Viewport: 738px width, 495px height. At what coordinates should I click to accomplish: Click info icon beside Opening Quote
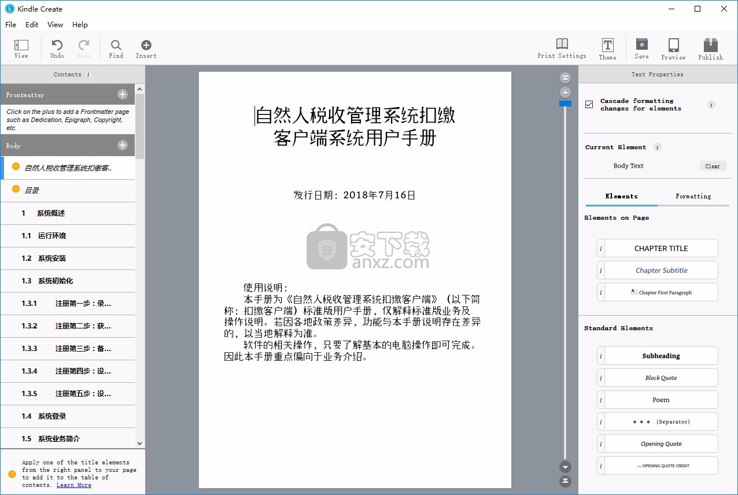(601, 444)
